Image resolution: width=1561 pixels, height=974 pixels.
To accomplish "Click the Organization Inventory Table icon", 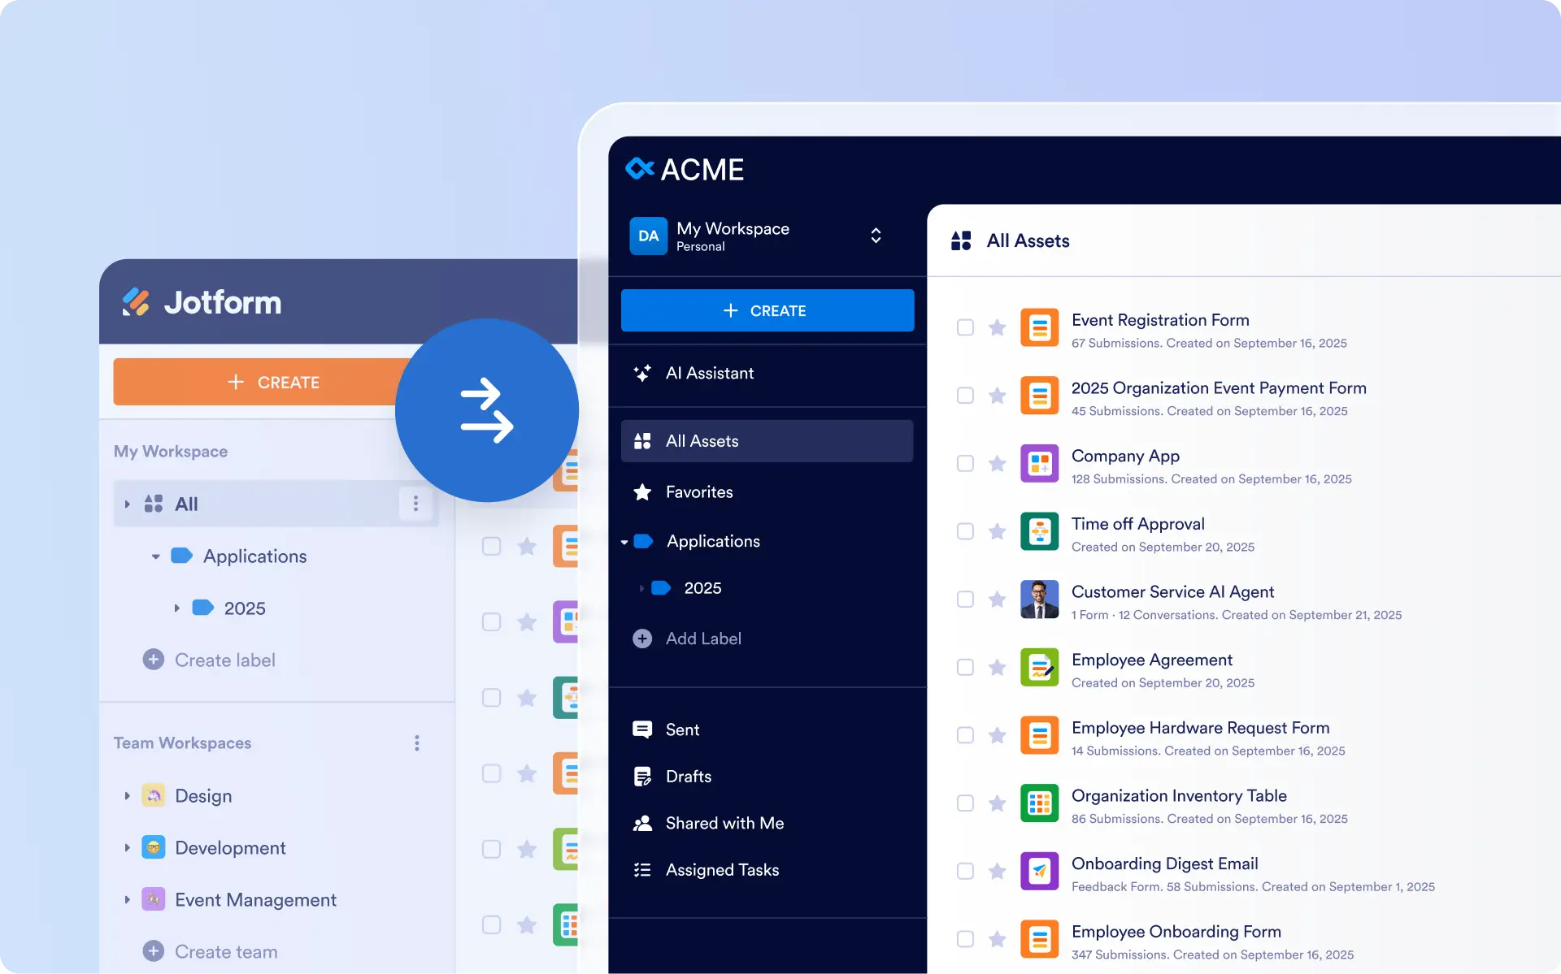I will 1039,803.
